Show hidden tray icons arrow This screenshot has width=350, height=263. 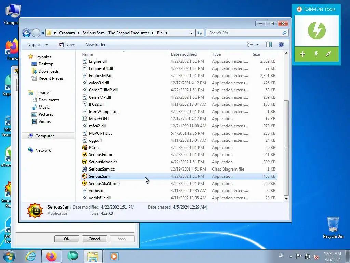[x=291, y=256]
